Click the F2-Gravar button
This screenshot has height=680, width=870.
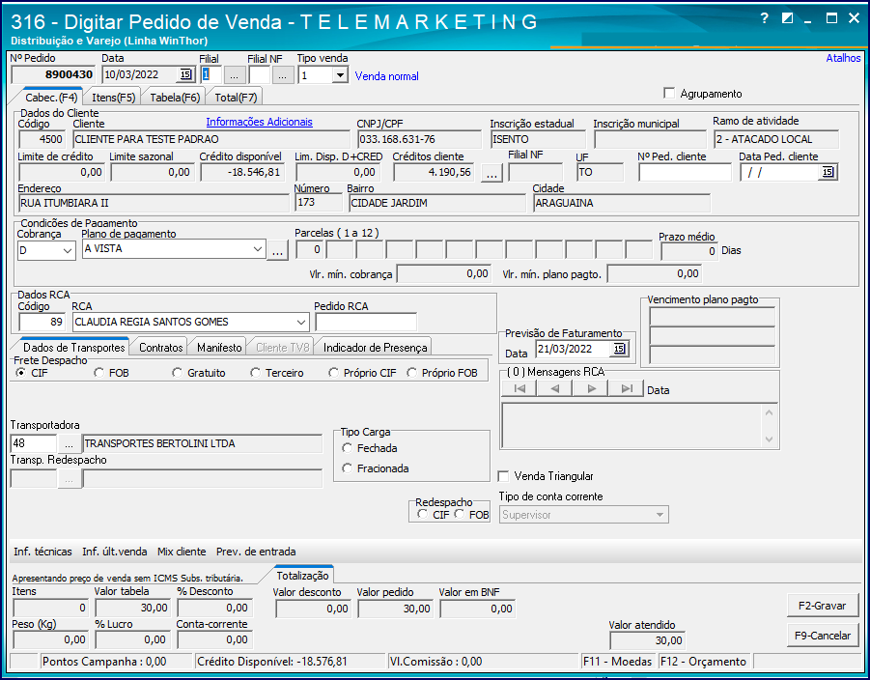click(x=823, y=606)
